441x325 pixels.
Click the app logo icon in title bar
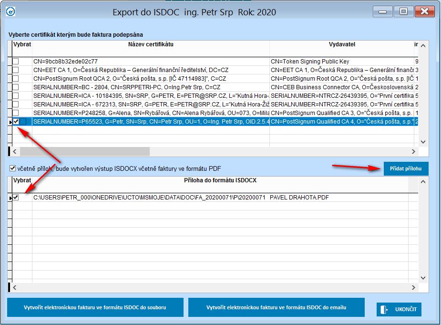tap(10, 12)
